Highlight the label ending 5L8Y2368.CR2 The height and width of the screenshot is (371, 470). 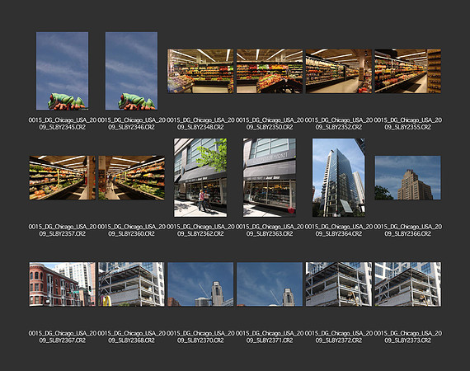tap(131, 337)
